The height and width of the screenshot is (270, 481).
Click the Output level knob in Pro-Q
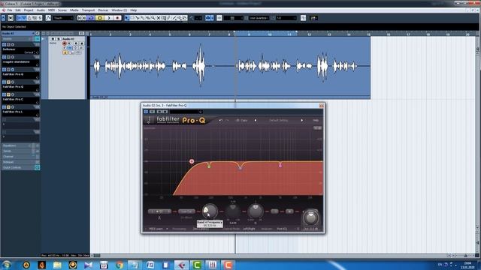(310, 217)
